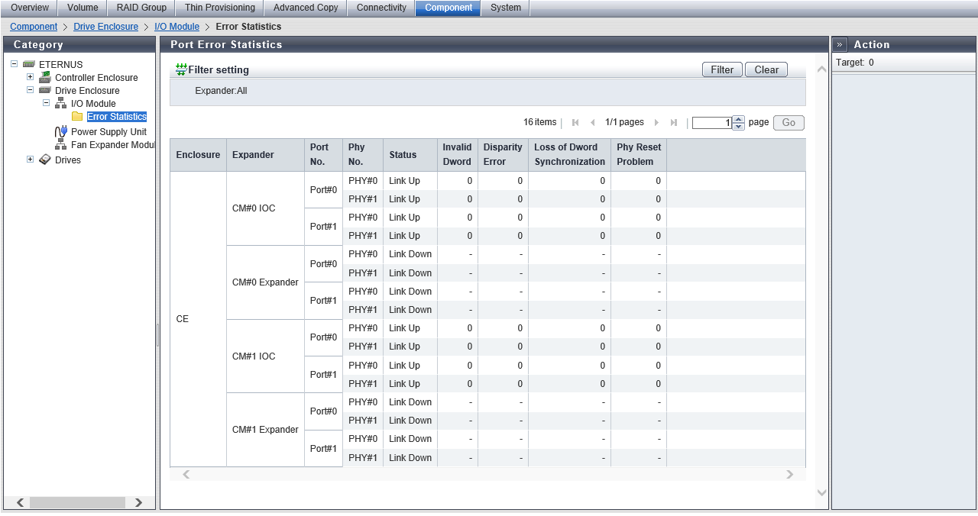Open the Thin Provisioning tab
Image resolution: width=978 pixels, height=516 pixels.
click(x=219, y=8)
